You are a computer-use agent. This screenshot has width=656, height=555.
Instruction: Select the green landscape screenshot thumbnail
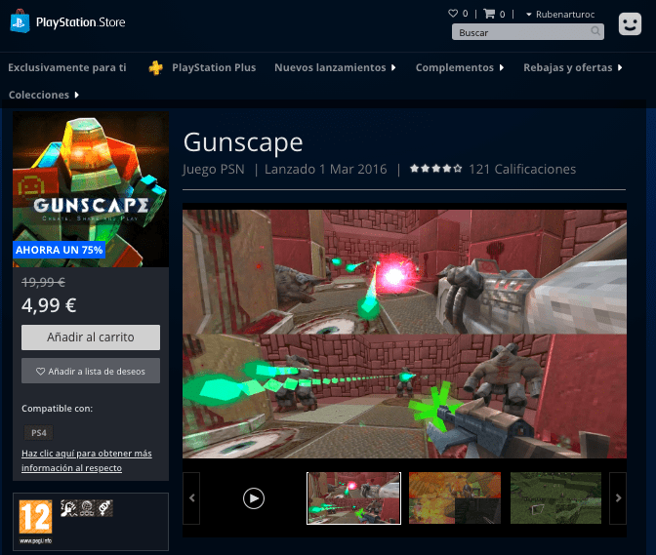click(x=555, y=498)
